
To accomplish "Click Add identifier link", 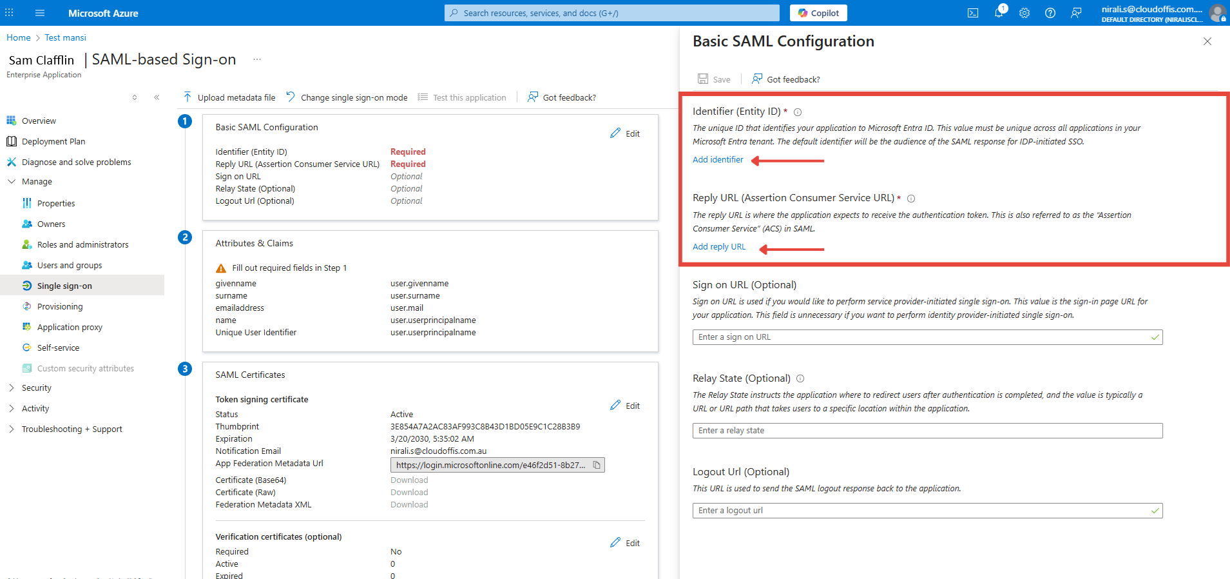I will point(718,159).
